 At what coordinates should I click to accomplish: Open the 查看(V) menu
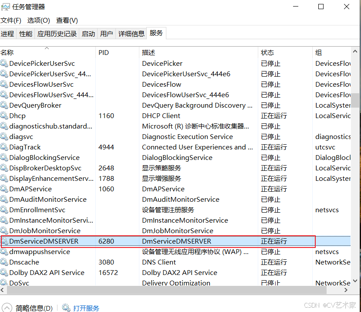67,20
